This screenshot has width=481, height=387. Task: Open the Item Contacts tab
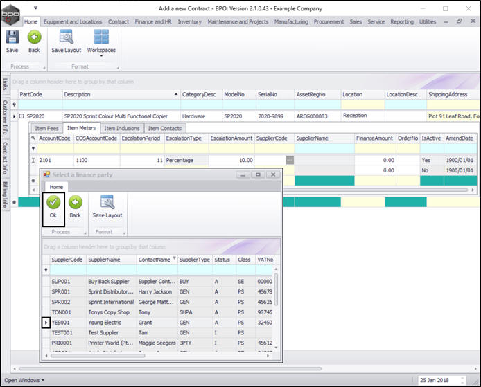[x=165, y=128]
